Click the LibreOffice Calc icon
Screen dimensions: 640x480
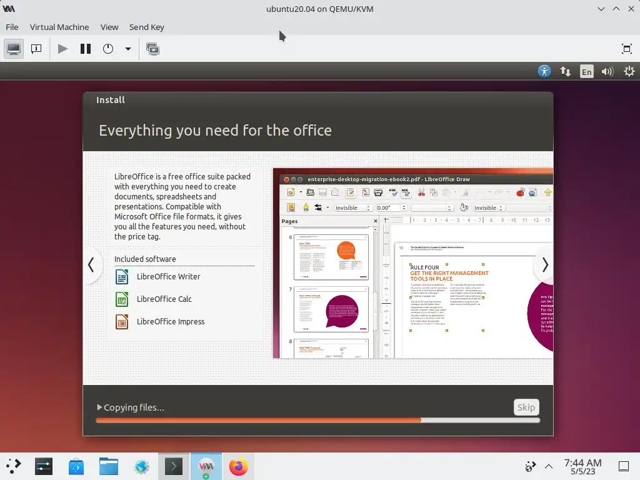click(122, 299)
